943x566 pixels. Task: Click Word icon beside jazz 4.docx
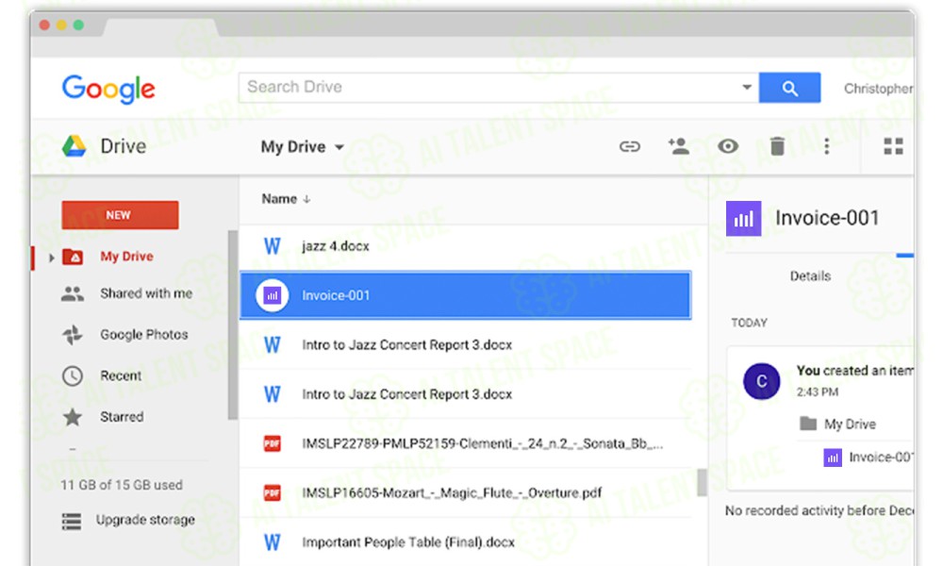pos(272,246)
